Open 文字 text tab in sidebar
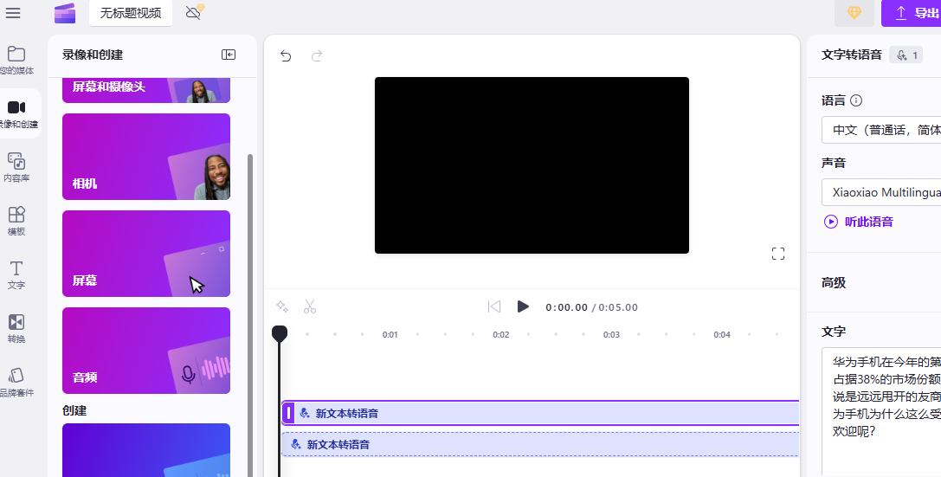The image size is (941, 477). coord(16,274)
